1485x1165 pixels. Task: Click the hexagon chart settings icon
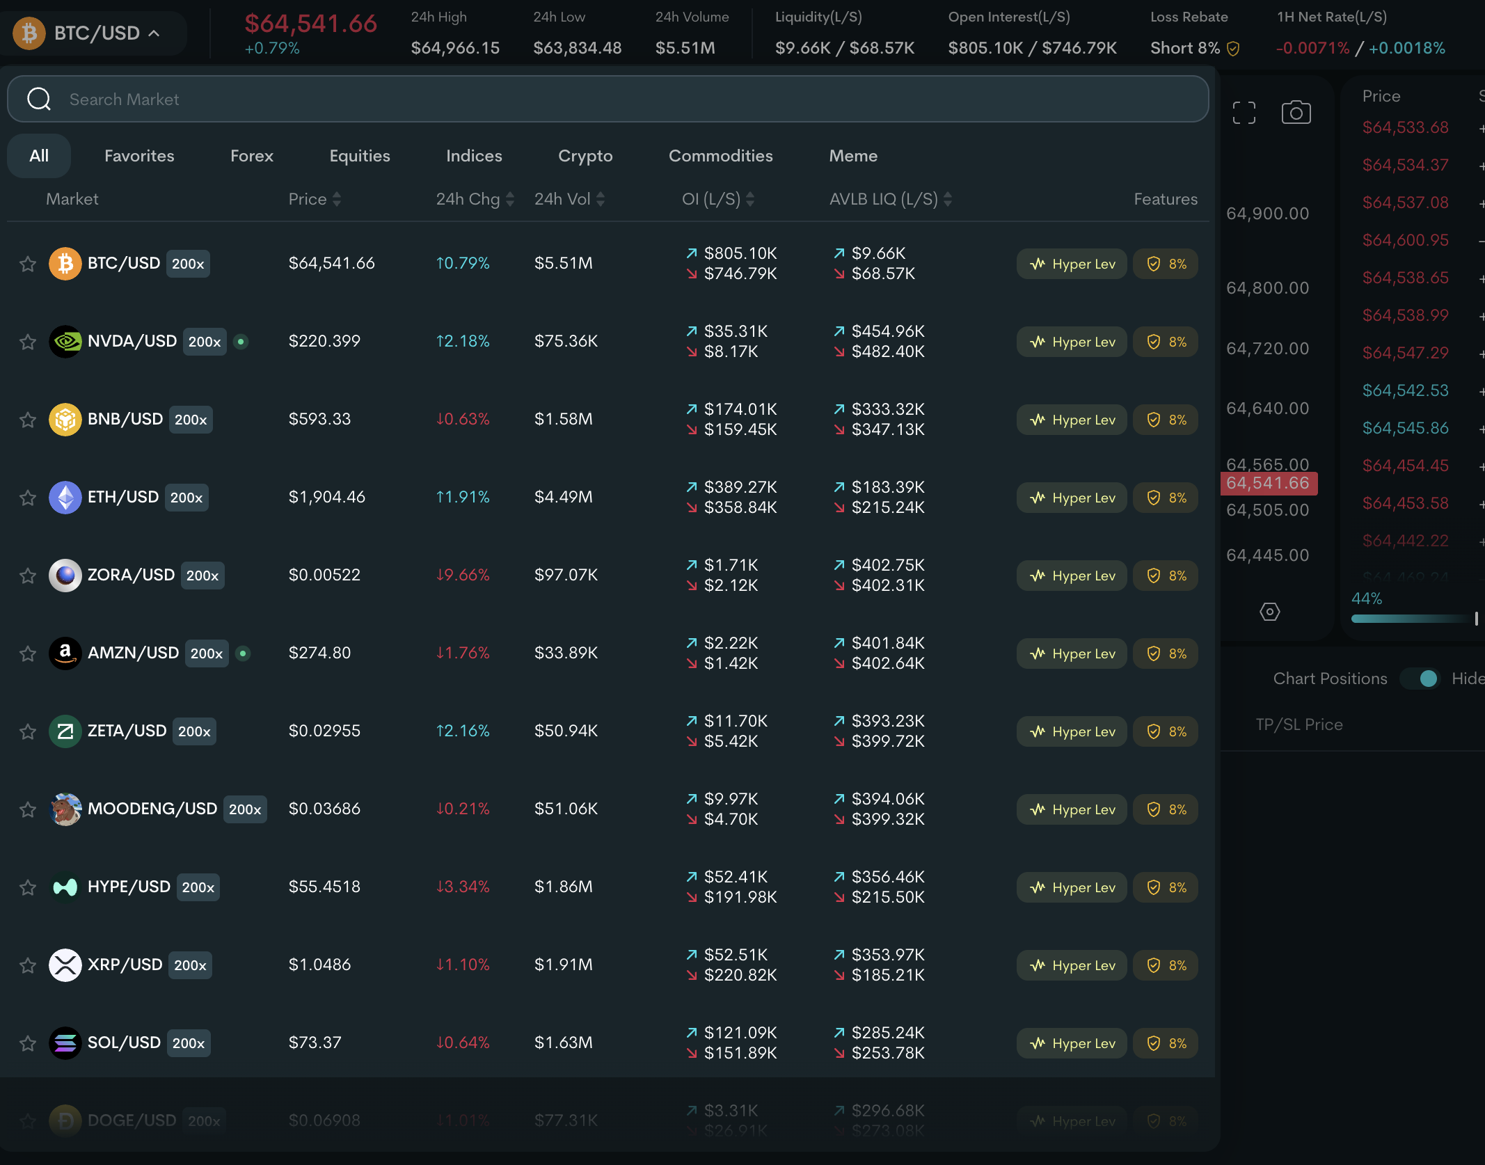click(x=1270, y=612)
